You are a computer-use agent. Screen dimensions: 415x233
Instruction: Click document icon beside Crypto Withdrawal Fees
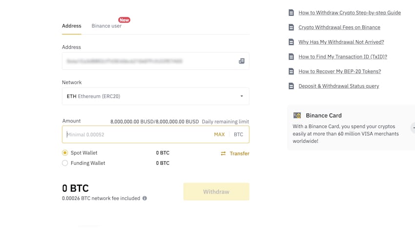(x=291, y=27)
